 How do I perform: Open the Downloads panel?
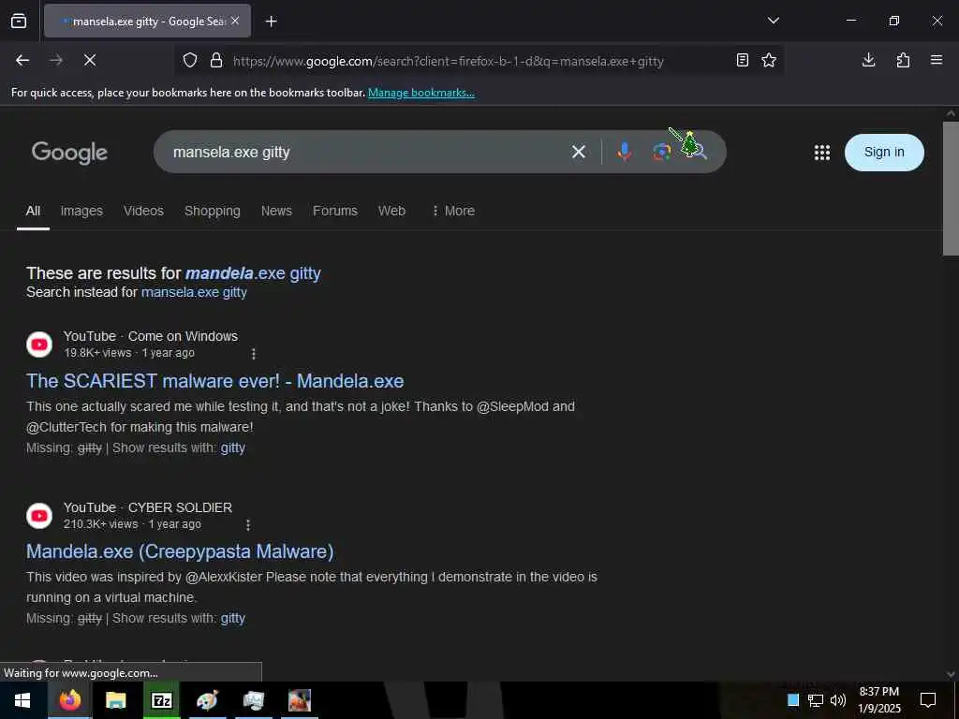(868, 60)
